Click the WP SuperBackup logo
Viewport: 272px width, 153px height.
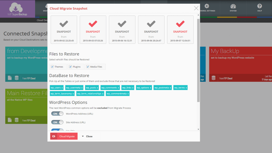(18, 9)
